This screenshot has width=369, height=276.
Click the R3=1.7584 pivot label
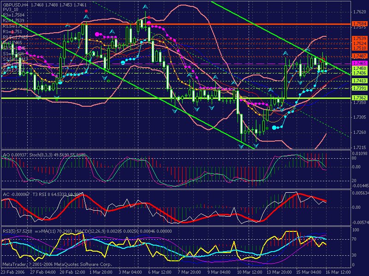(x=14, y=15)
